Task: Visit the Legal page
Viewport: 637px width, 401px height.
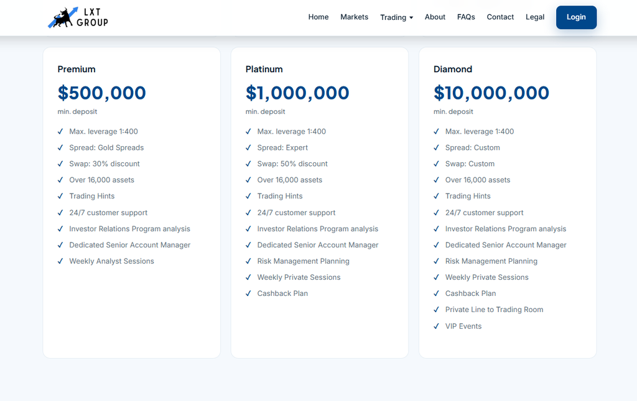Action: (x=534, y=17)
